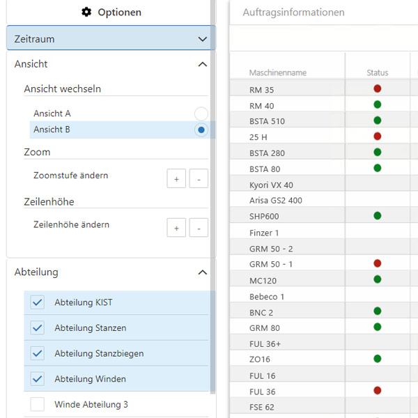Click the red status indicator for 25 H

coord(378,137)
